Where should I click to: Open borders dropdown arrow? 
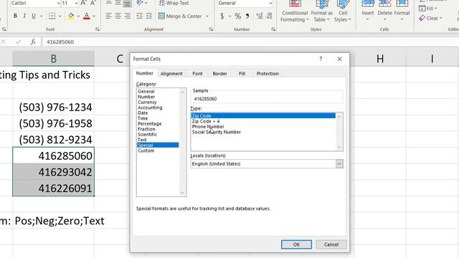(60, 16)
